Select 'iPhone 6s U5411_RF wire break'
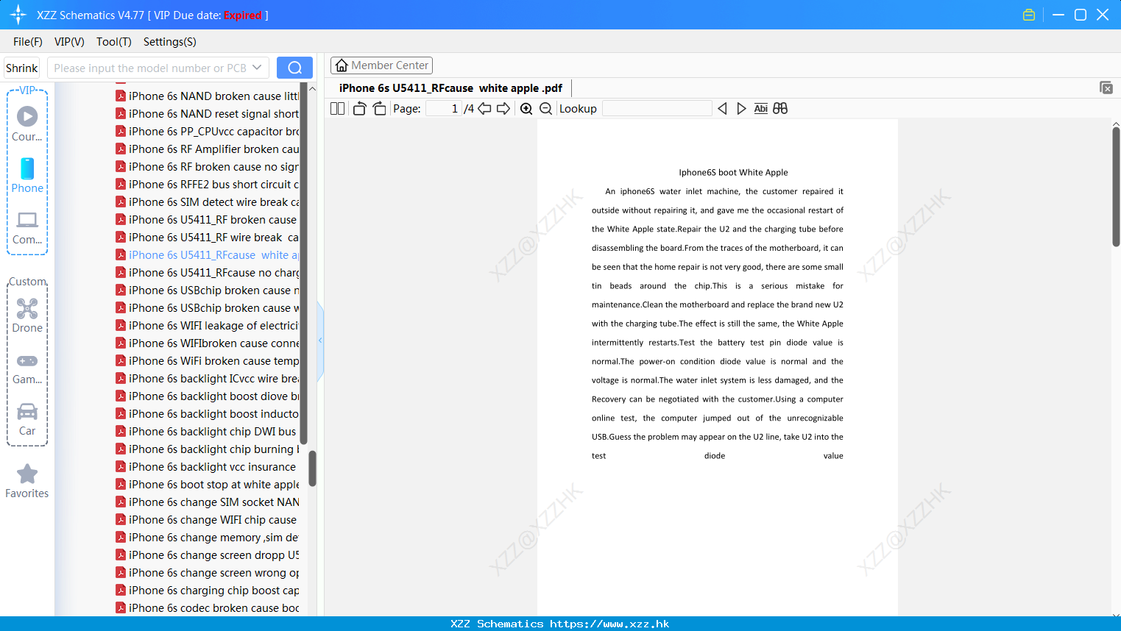 click(213, 237)
